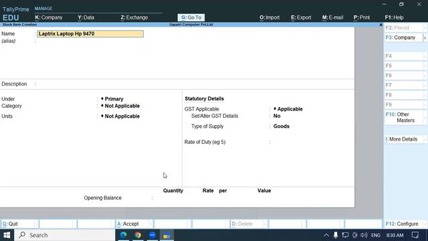Viewport: 428px width, 241px height.
Task: Open the blue app icon in taskbar
Action: point(152,235)
